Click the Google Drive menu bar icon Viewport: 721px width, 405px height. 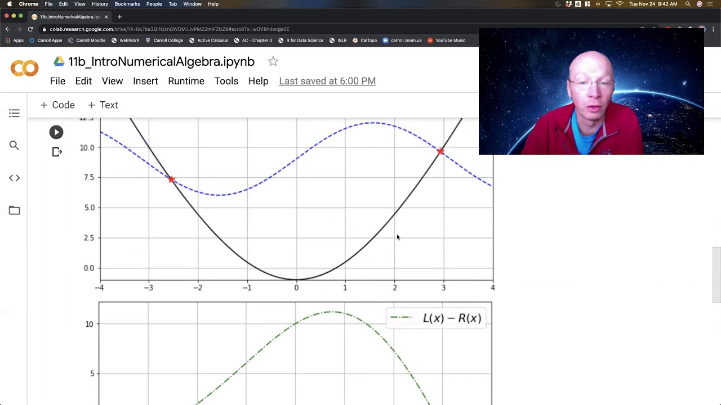578,4
